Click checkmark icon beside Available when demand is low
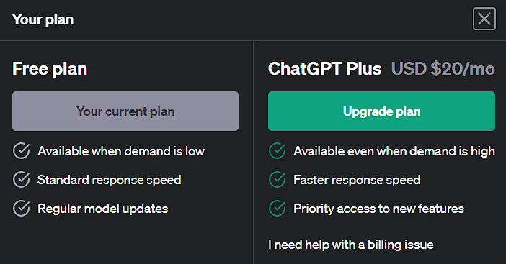Viewport: 506px width, 264px height. tap(22, 151)
